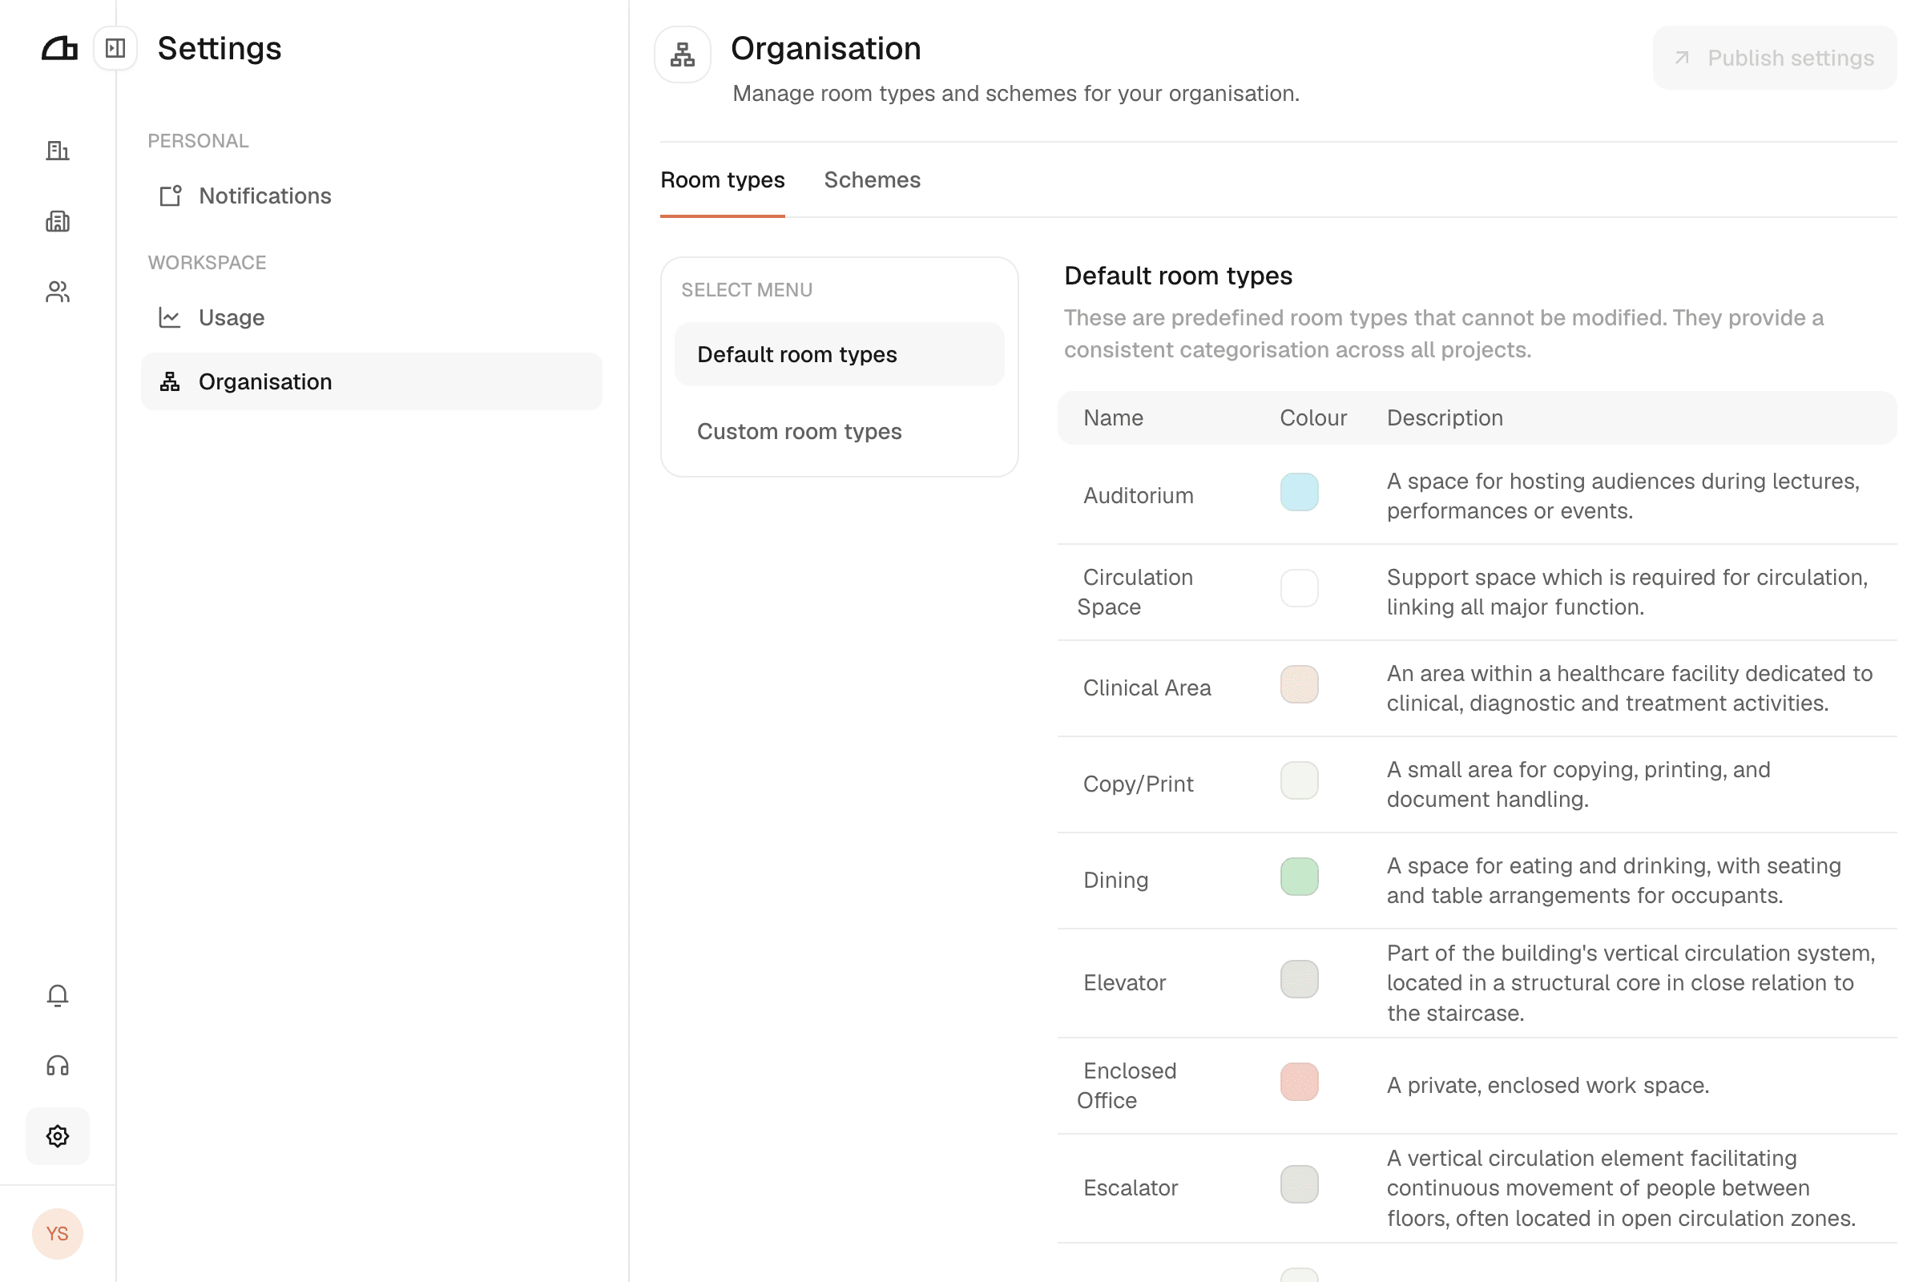Open the bell notifications icon
Viewport: 1923px width, 1282px height.
(57, 995)
